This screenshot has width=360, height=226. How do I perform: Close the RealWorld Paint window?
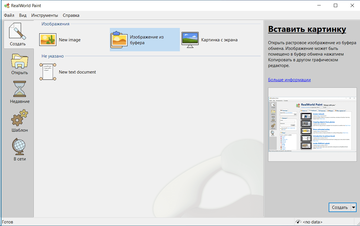point(352,5)
